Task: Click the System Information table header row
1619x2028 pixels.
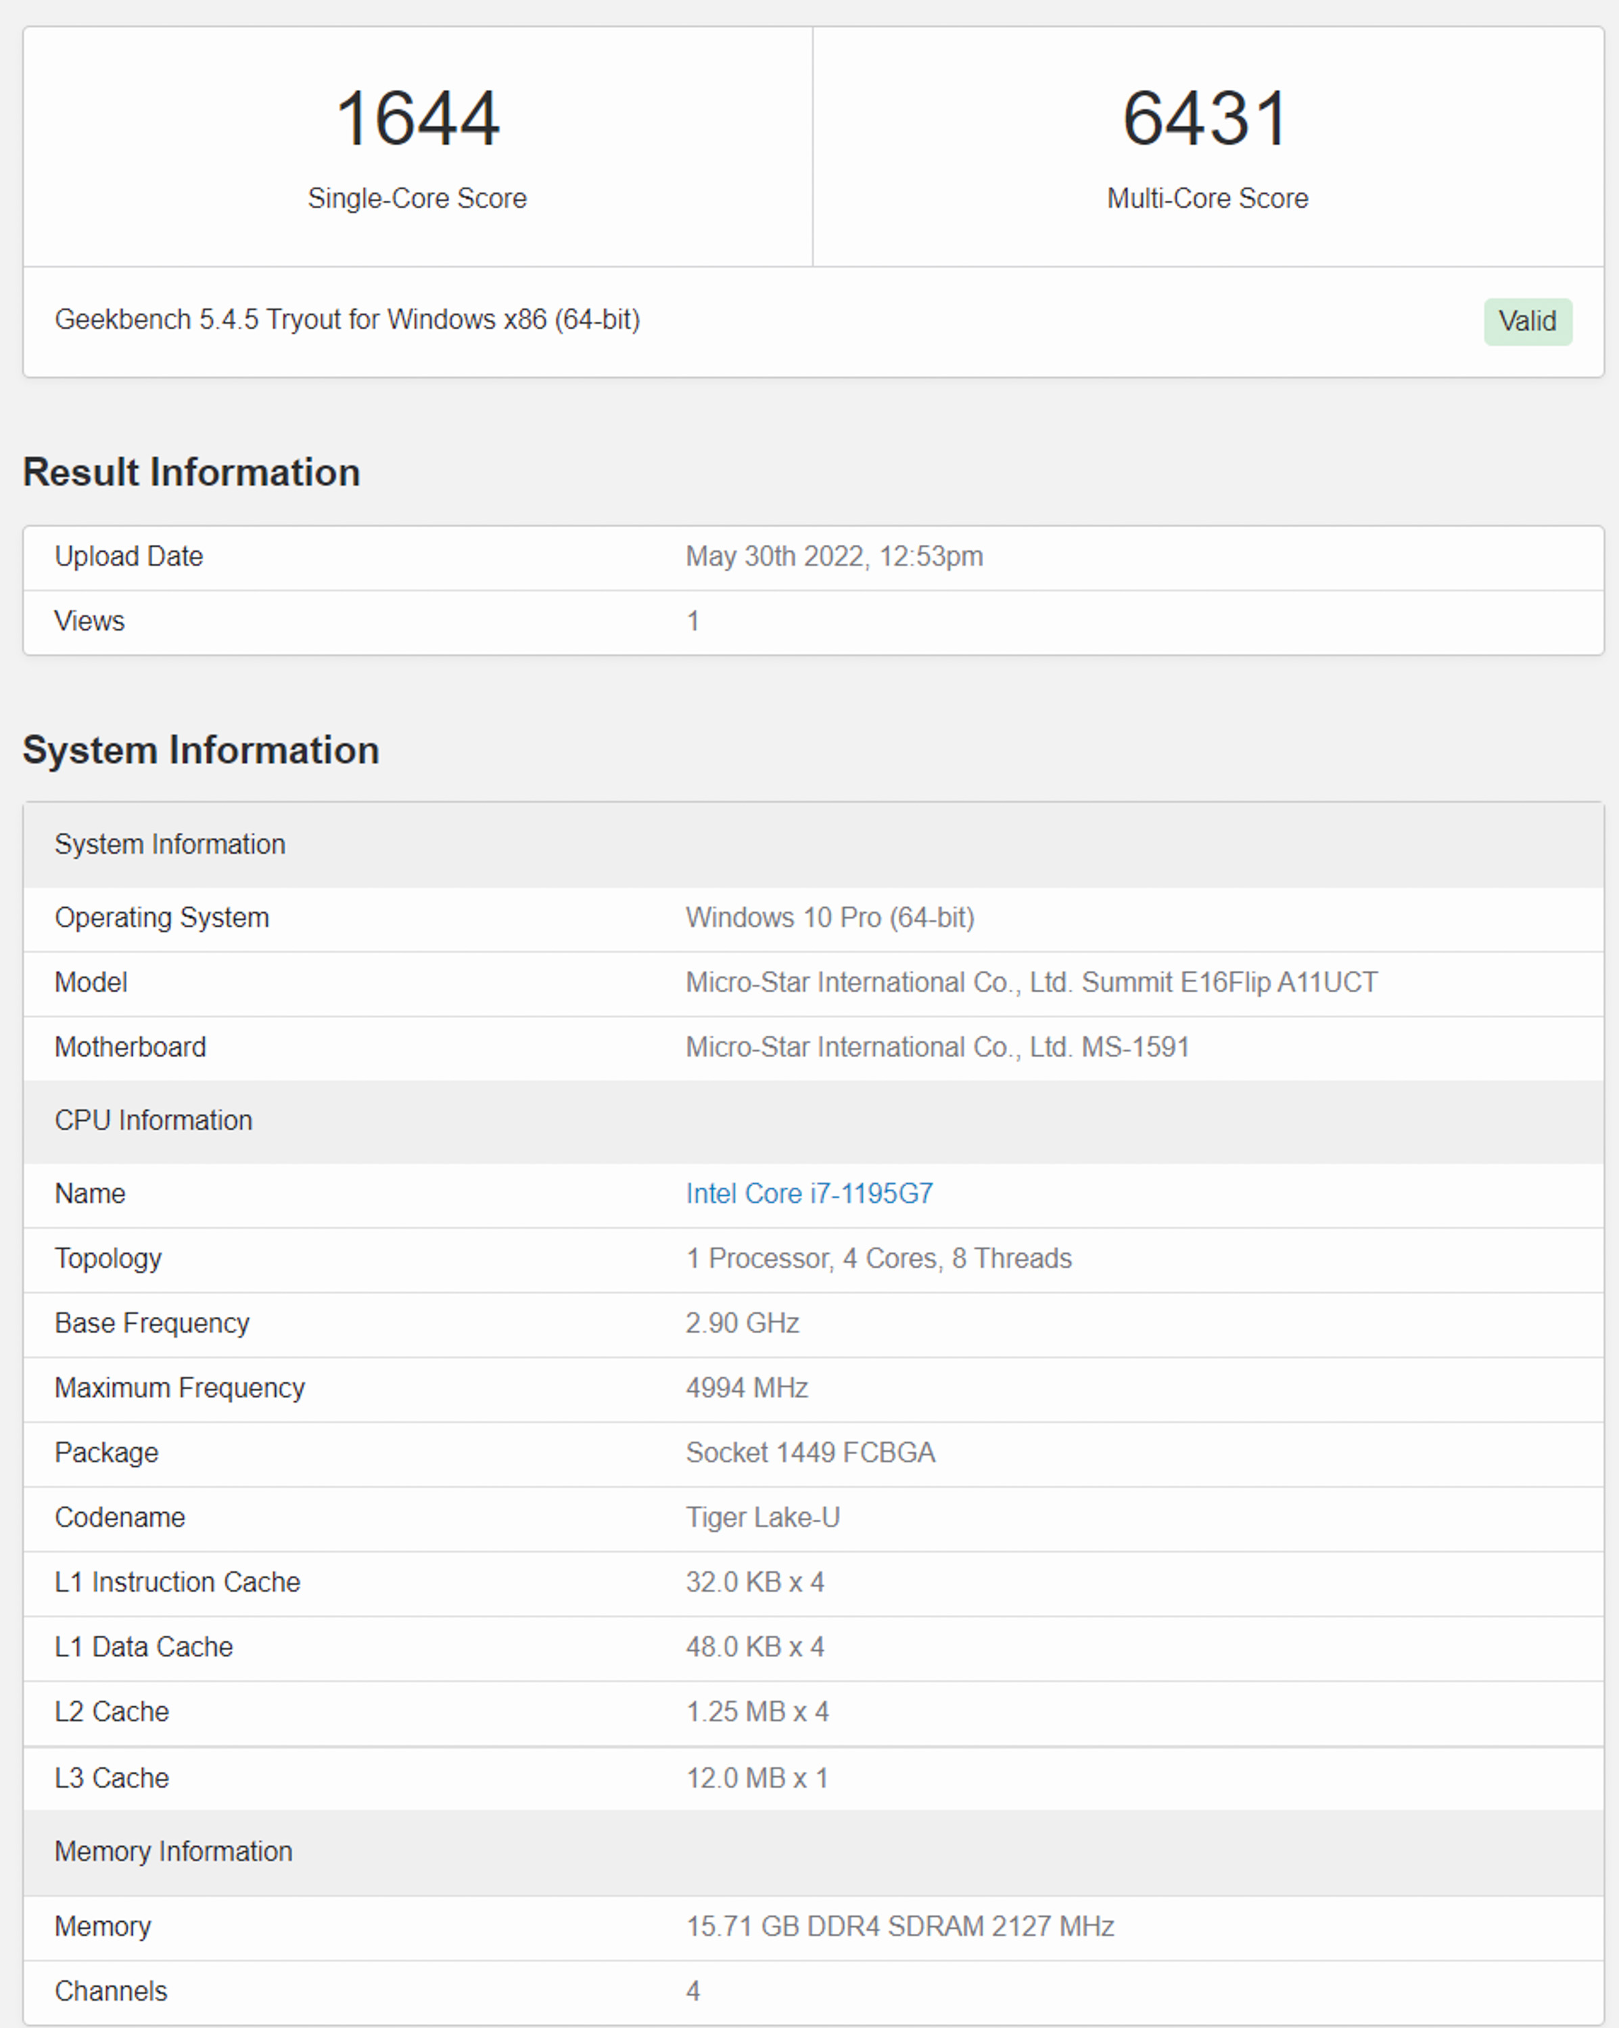Action: click(814, 845)
